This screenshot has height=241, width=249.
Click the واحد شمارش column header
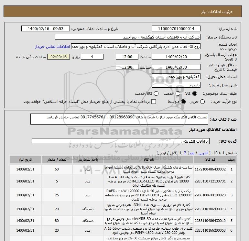tap(88, 160)
